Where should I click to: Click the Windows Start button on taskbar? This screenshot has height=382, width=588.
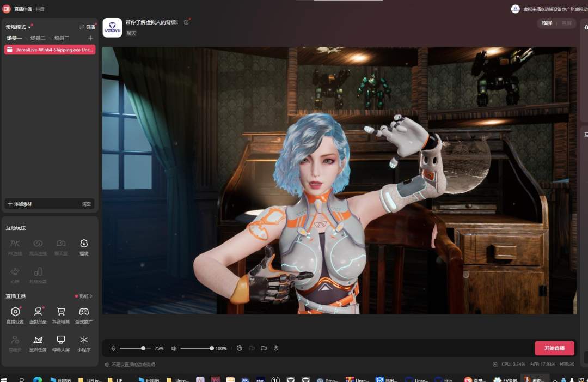[4, 380]
